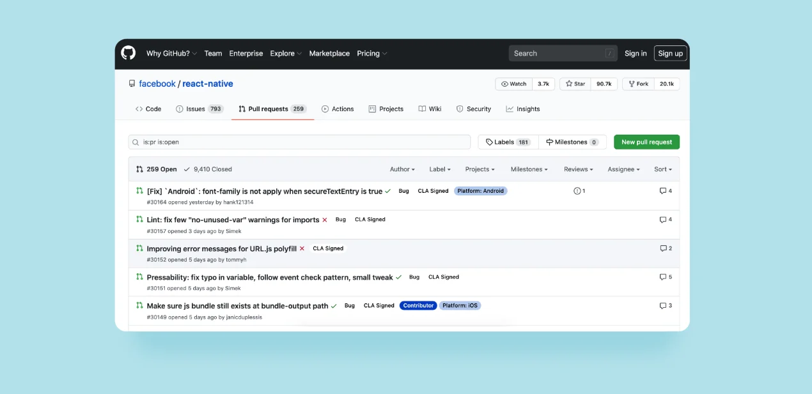
Task: Click open PR icon on font-family row
Action: [x=139, y=190]
